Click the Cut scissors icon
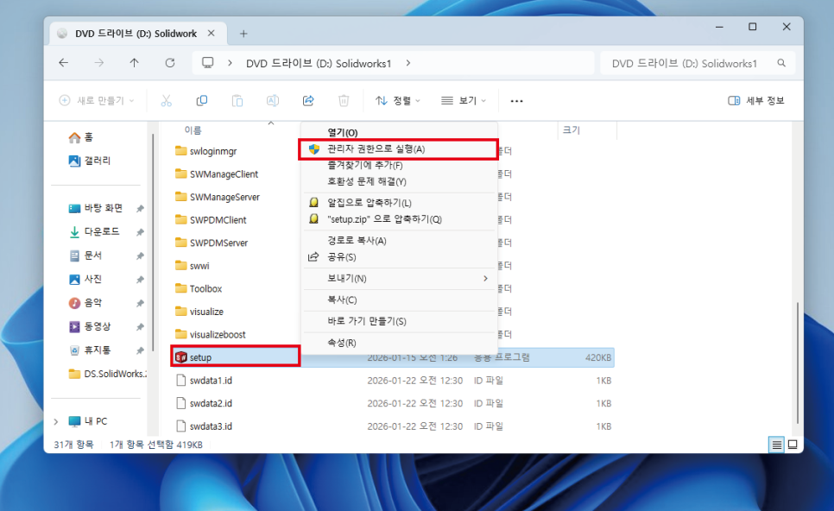The height and width of the screenshot is (511, 834). (167, 100)
